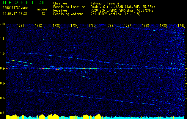The width and height of the screenshot is (187, 119).
Task: Click the observer name Takanori Kawachi
Action: (105, 3)
